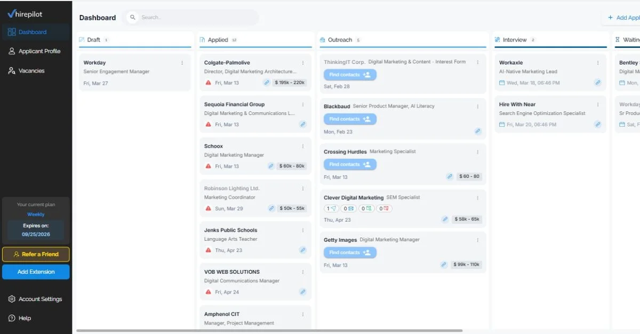Open three-dot menu on Amphenol CIT card
This screenshot has width=640, height=334.
point(303,314)
